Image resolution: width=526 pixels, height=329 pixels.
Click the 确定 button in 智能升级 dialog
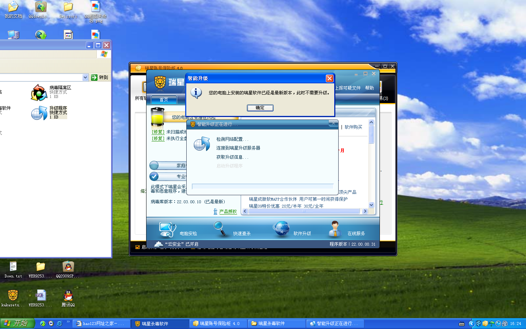point(260,108)
